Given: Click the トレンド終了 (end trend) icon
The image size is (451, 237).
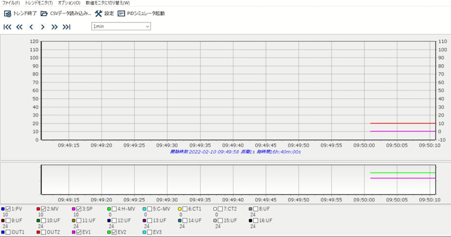Looking at the screenshot, I should tap(8, 14).
